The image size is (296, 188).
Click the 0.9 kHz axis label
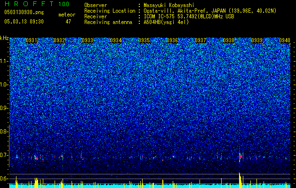[x=4, y=108]
